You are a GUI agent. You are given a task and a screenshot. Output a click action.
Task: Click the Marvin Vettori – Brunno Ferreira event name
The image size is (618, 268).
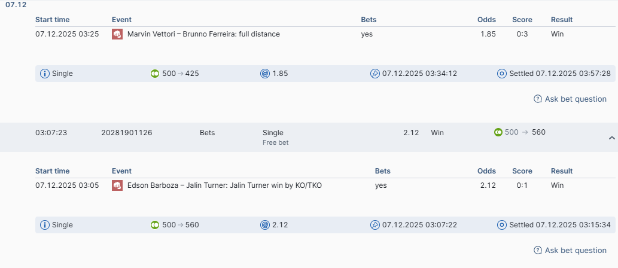(x=203, y=34)
